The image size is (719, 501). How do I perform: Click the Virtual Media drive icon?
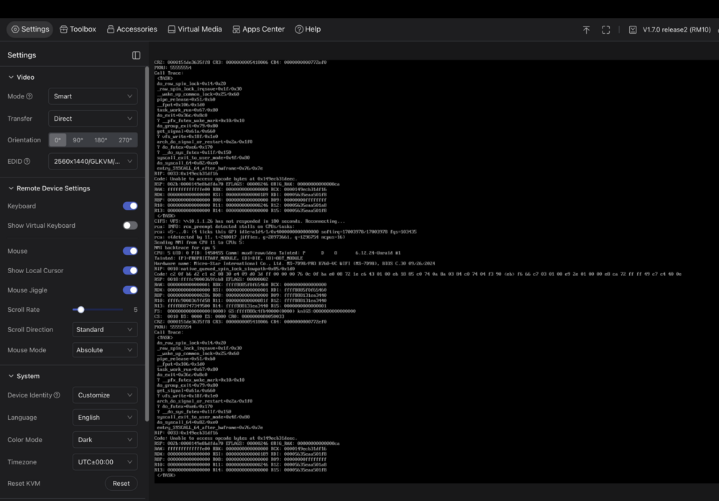pyautogui.click(x=172, y=29)
